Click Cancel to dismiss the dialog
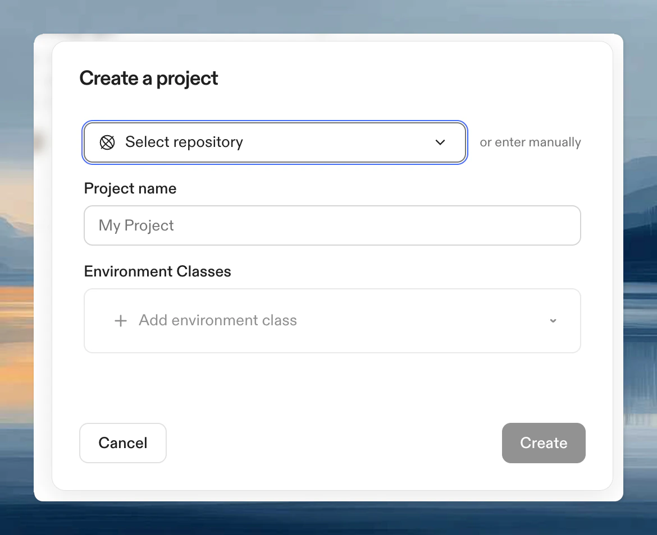Image resolution: width=657 pixels, height=535 pixels. 122,442
